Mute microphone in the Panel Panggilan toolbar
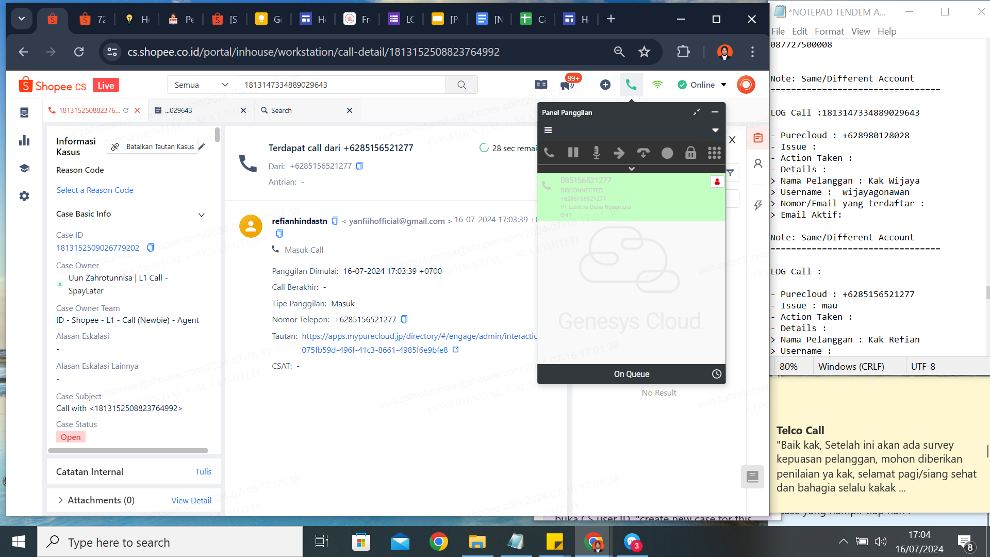 (596, 153)
